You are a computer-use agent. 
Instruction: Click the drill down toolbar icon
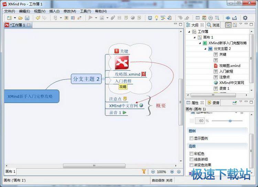tap(180, 18)
